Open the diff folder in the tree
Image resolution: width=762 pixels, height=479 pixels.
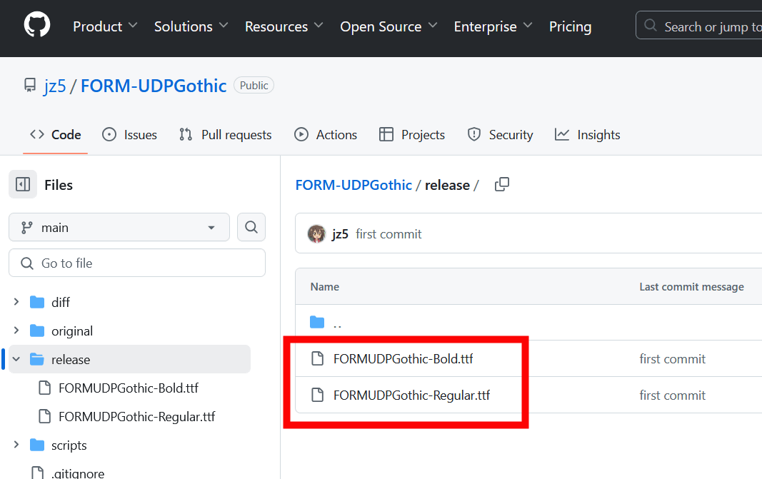61,302
